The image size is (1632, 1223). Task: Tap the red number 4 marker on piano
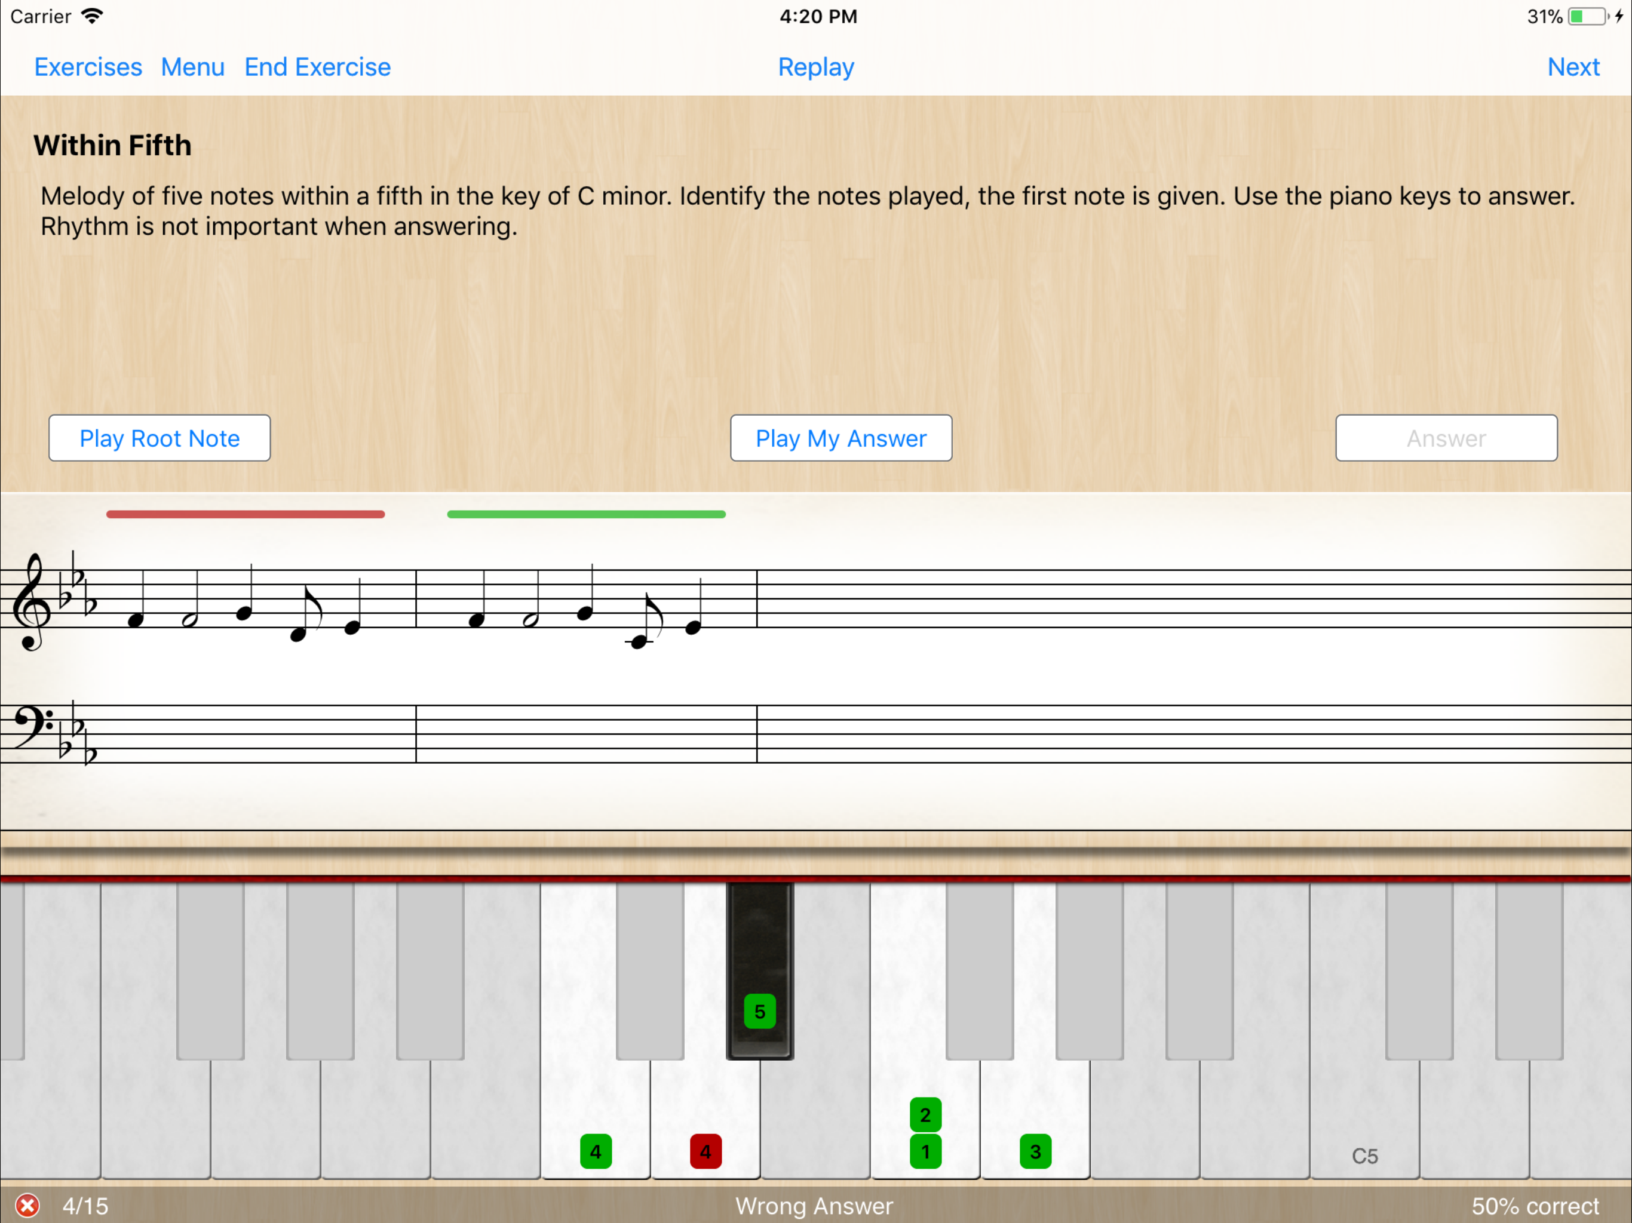tap(705, 1151)
